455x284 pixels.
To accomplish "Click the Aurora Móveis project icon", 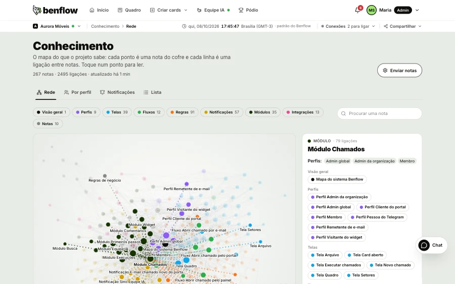I will (35, 26).
